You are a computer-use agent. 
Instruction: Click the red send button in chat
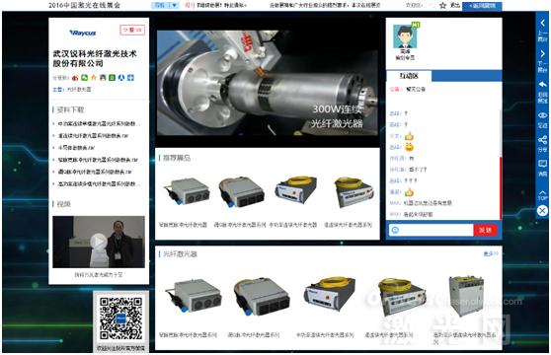(485, 230)
